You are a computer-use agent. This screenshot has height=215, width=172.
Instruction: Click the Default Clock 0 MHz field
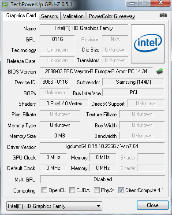[x=53, y=168]
